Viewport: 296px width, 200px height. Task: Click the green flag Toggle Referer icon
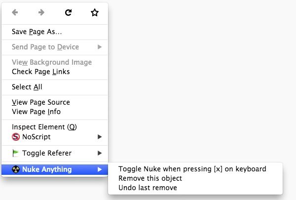coord(15,153)
